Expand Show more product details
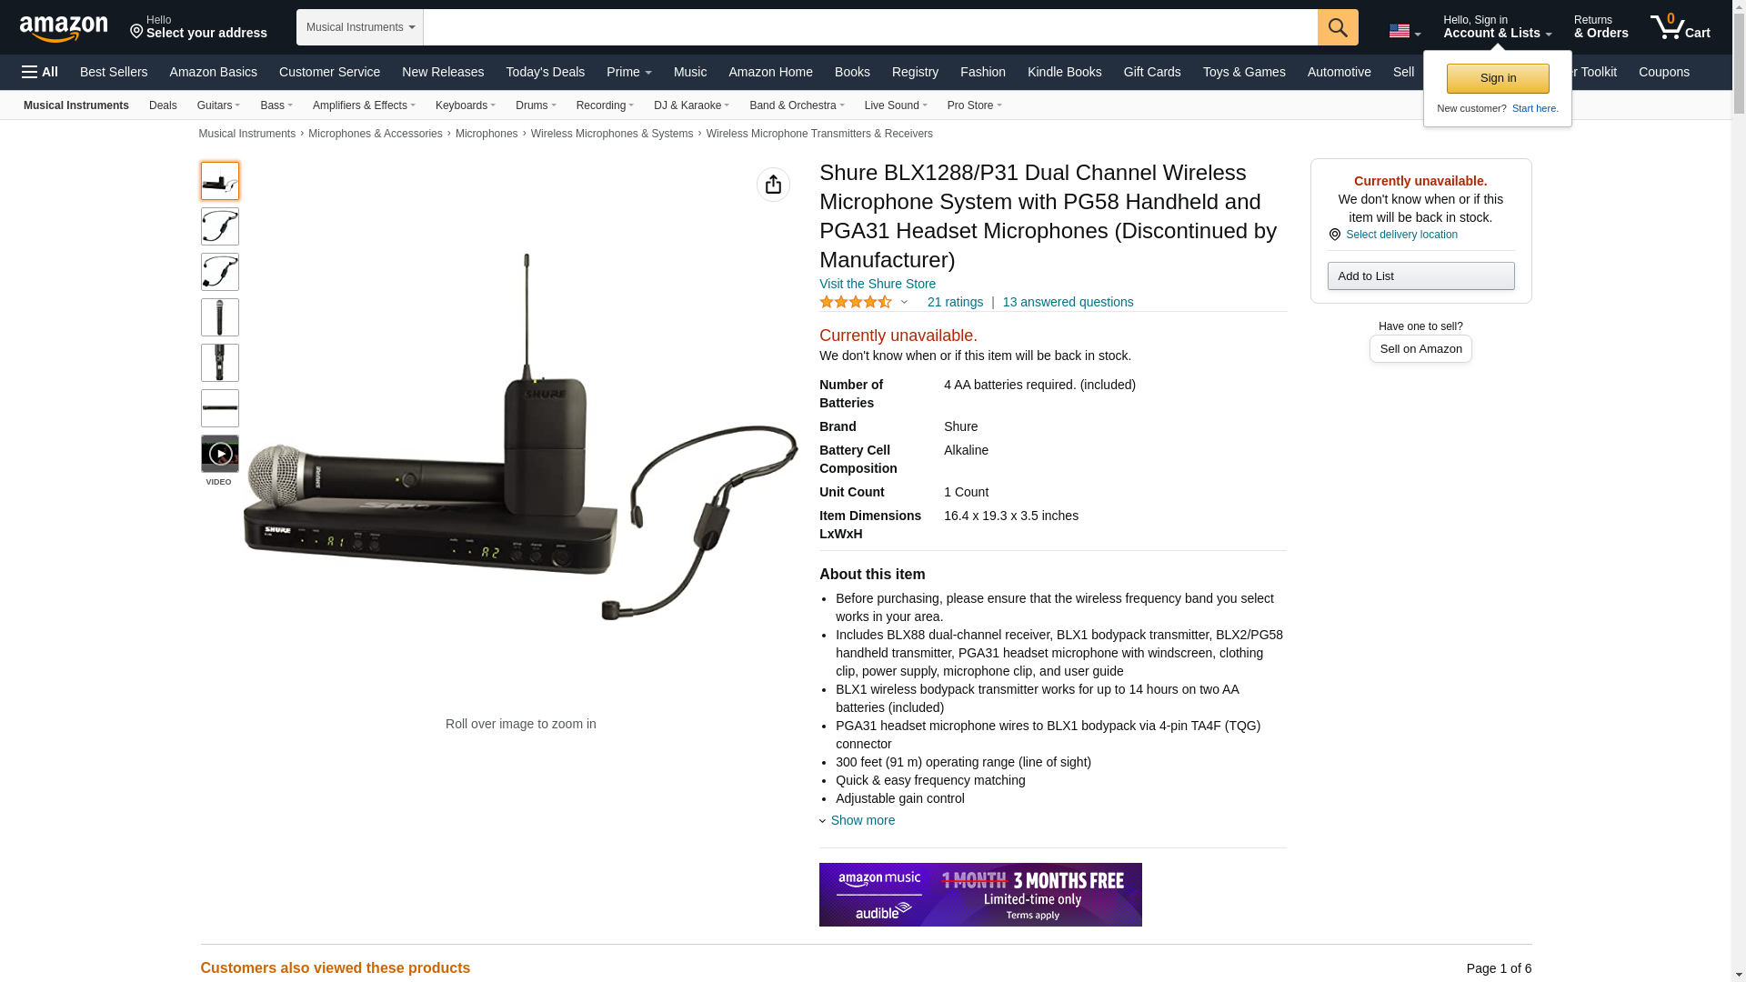 (x=862, y=820)
